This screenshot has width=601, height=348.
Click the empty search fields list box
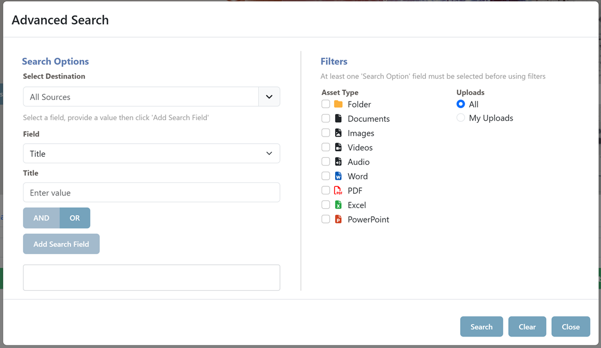pos(151,278)
